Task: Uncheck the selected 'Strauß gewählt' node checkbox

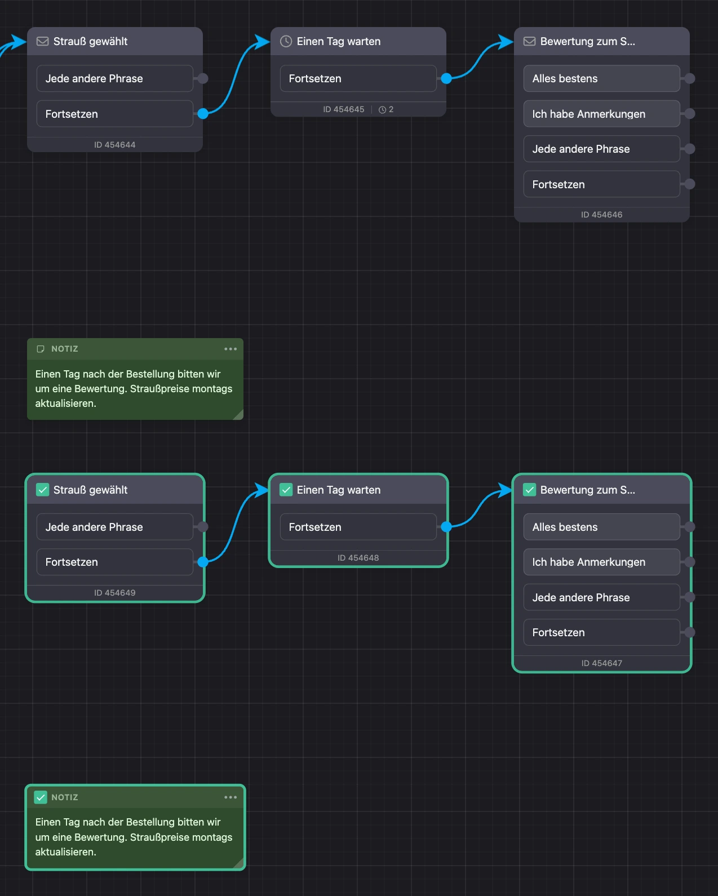Action: point(42,490)
